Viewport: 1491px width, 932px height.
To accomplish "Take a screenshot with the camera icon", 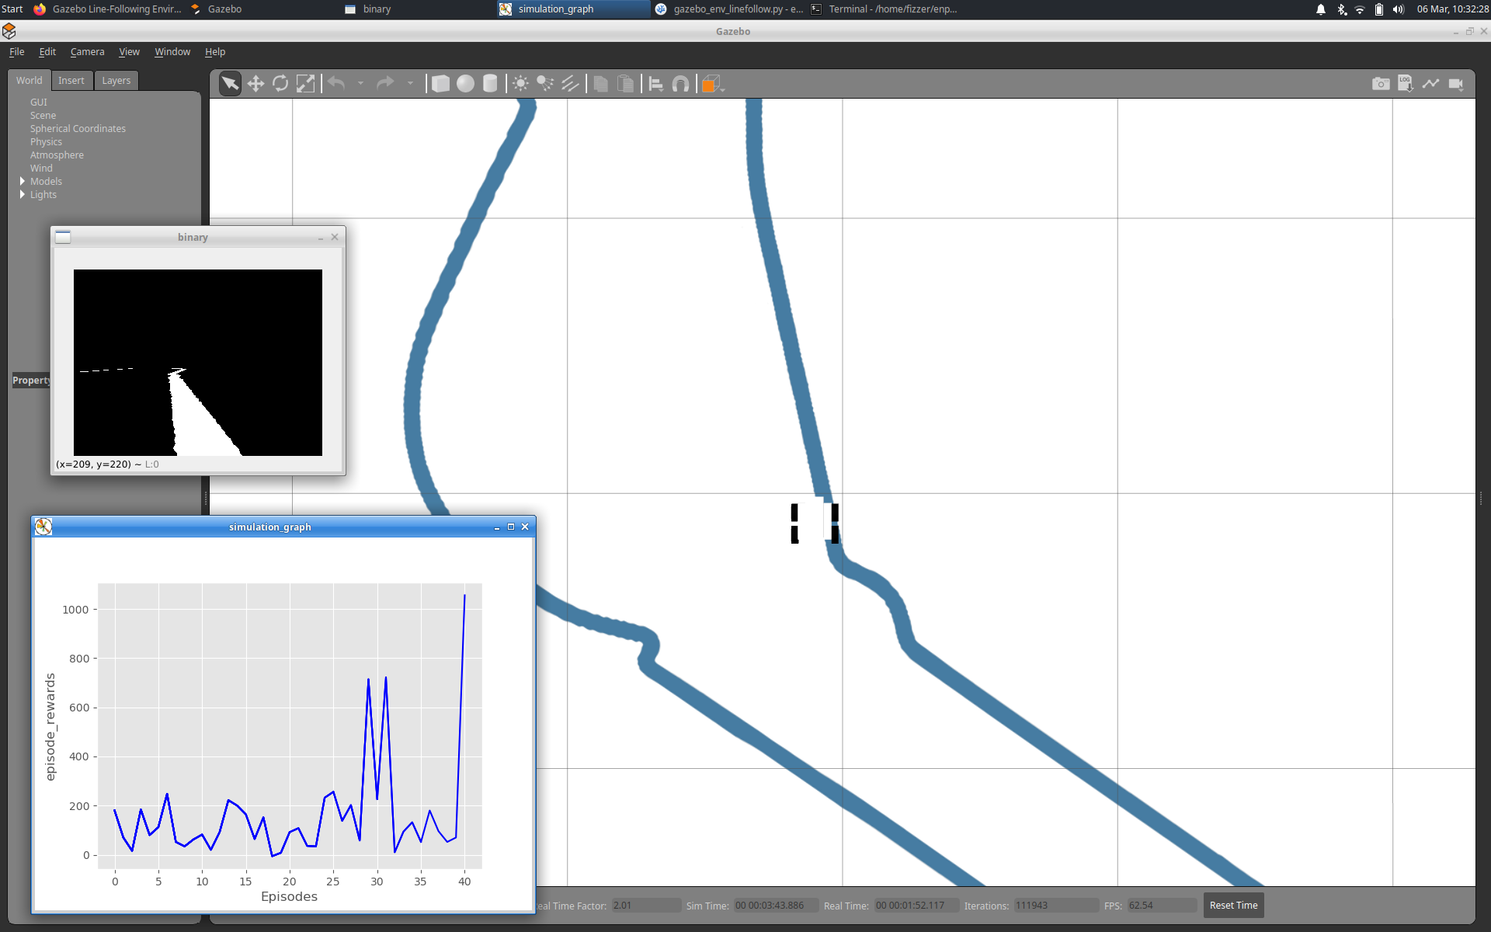I will [1381, 84].
